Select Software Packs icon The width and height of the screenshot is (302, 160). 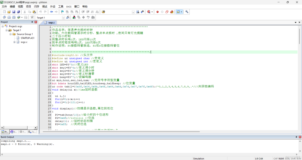[x=88, y=17]
